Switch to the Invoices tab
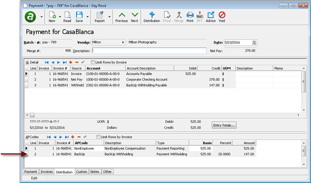Image resolution: width=311 pixels, height=183 pixels. [x=47, y=172]
